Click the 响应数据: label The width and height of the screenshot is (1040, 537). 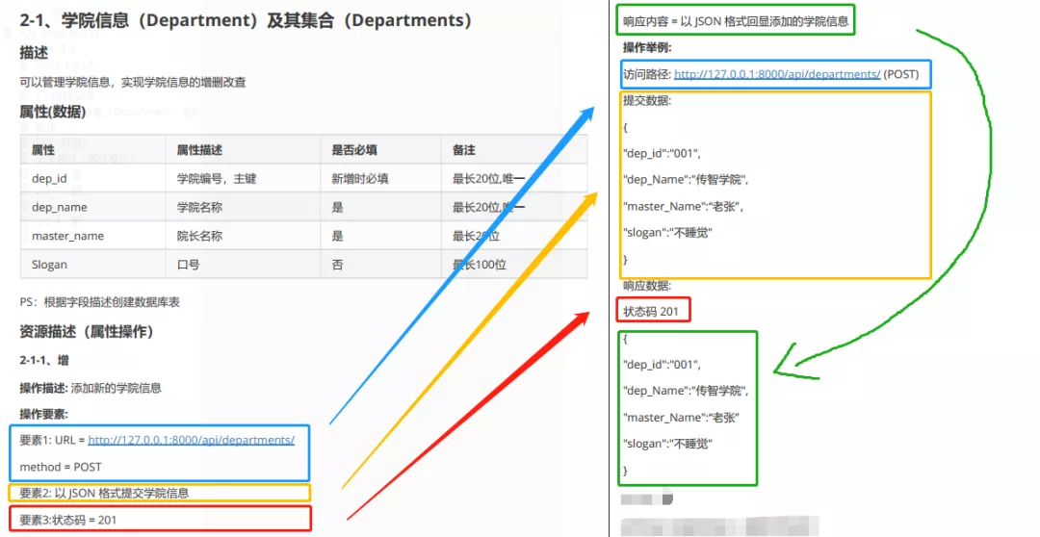pos(647,286)
